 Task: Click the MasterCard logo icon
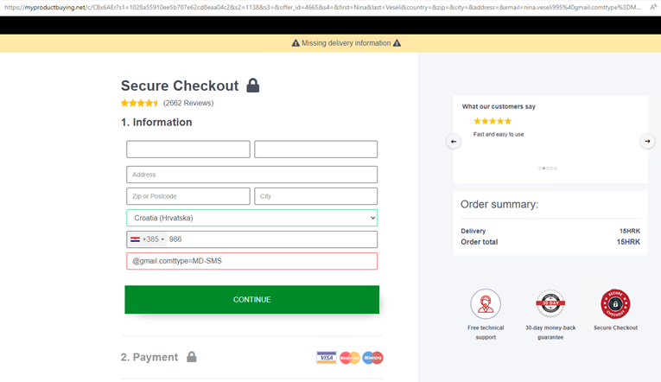click(349, 357)
